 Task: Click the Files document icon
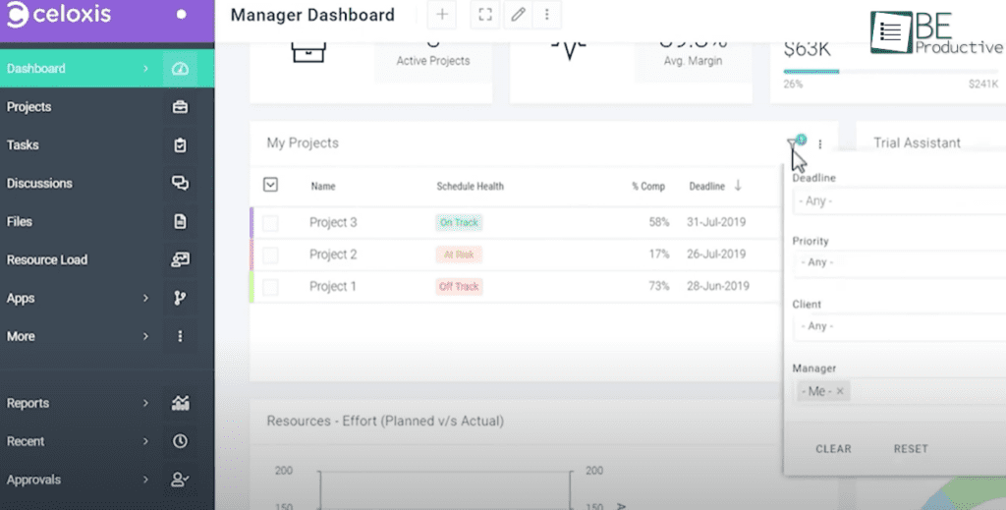(x=180, y=222)
